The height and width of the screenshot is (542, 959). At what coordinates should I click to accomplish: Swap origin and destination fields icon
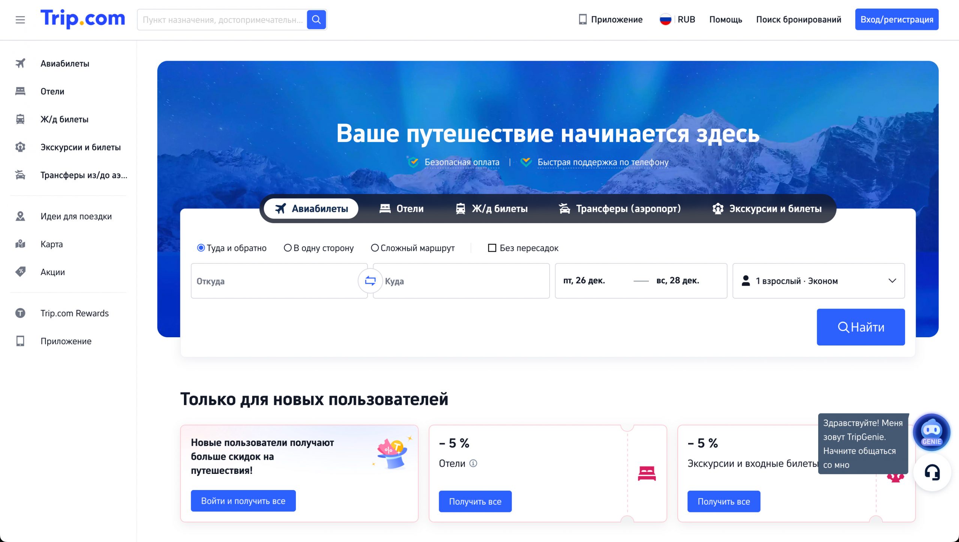(x=370, y=281)
